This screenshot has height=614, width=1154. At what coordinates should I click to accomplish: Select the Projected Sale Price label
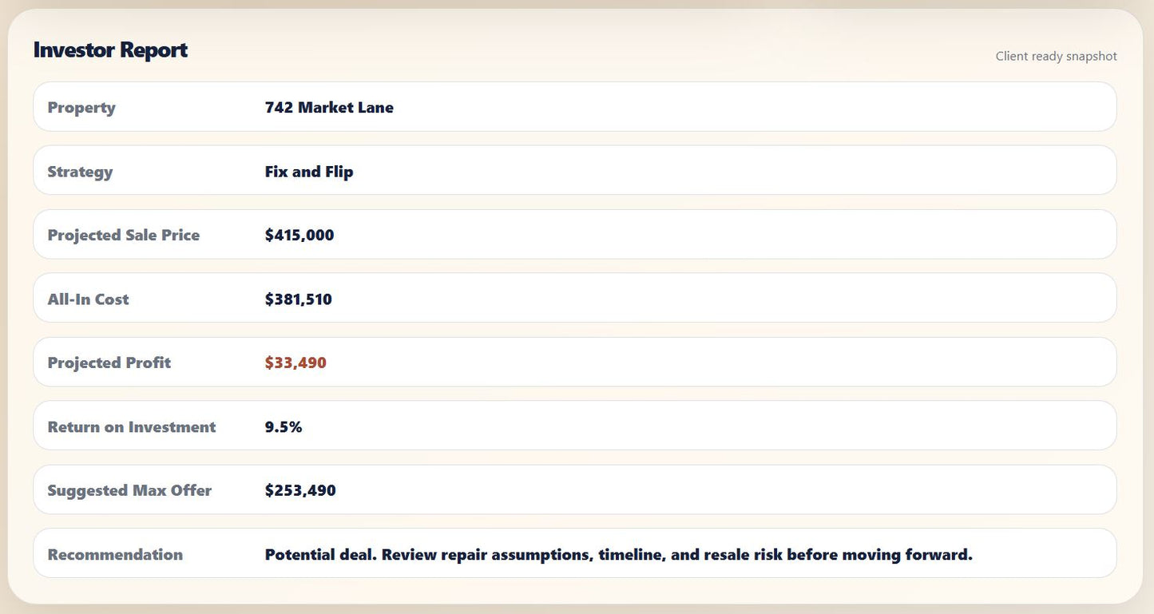pos(124,235)
